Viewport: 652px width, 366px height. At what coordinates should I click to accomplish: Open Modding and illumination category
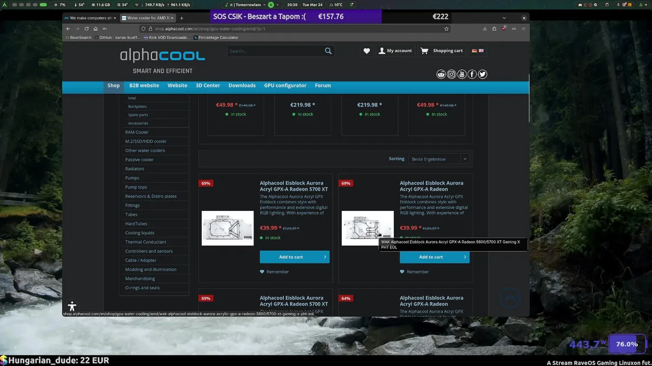(x=151, y=269)
